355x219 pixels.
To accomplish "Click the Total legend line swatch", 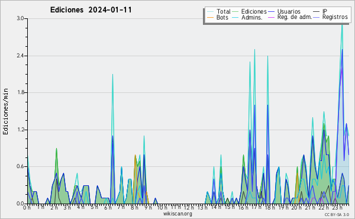I will (x=210, y=12).
